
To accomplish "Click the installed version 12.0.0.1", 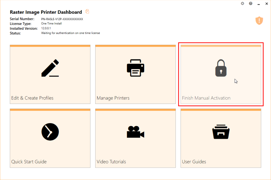I will [46, 28].
